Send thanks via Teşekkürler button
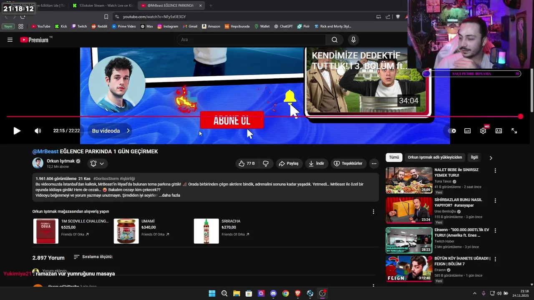This screenshot has height=300, width=534. [349, 163]
